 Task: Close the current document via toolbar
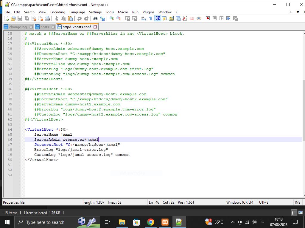coord(34,18)
